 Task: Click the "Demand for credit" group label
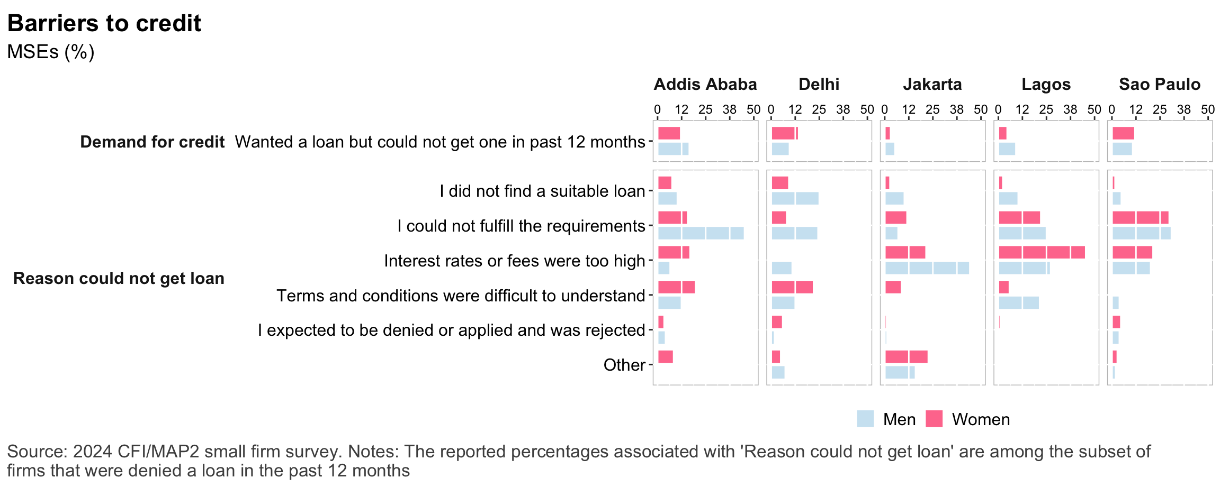point(152,142)
